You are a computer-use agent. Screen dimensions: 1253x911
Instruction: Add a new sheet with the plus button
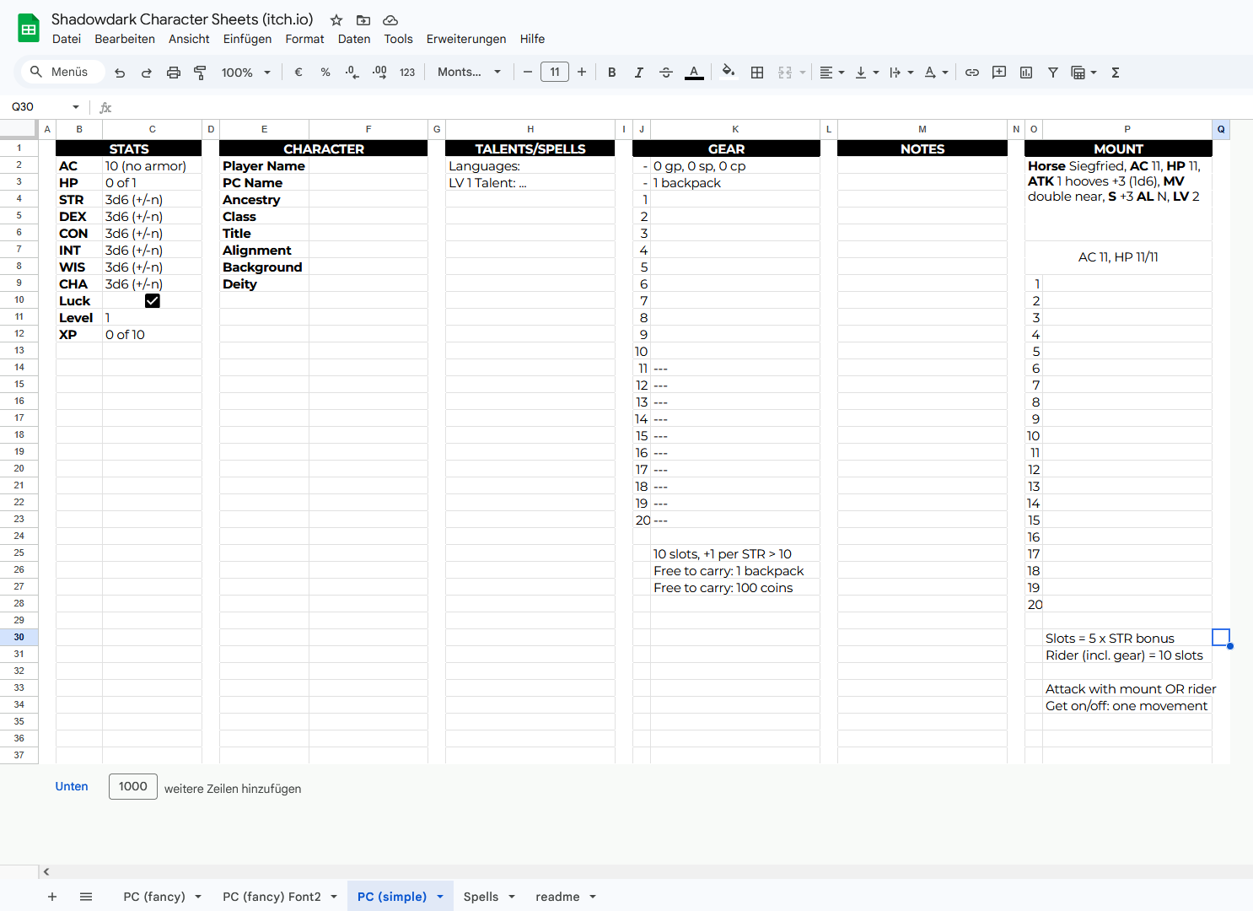[52, 897]
